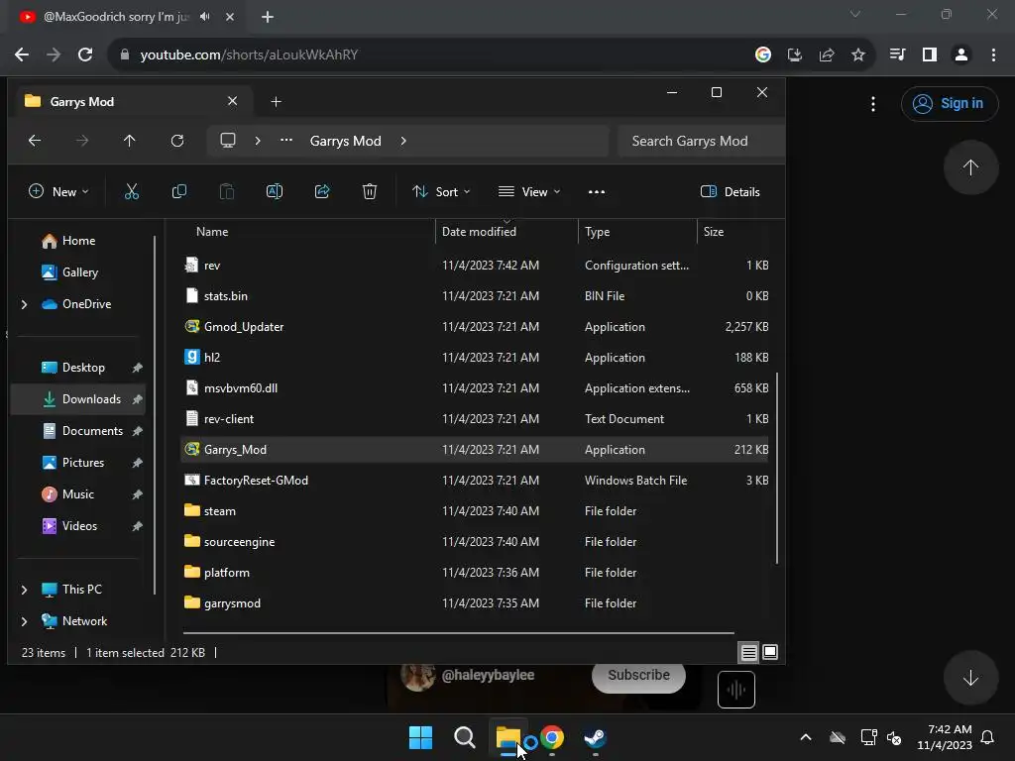Add a new File Explorer tab

click(276, 102)
